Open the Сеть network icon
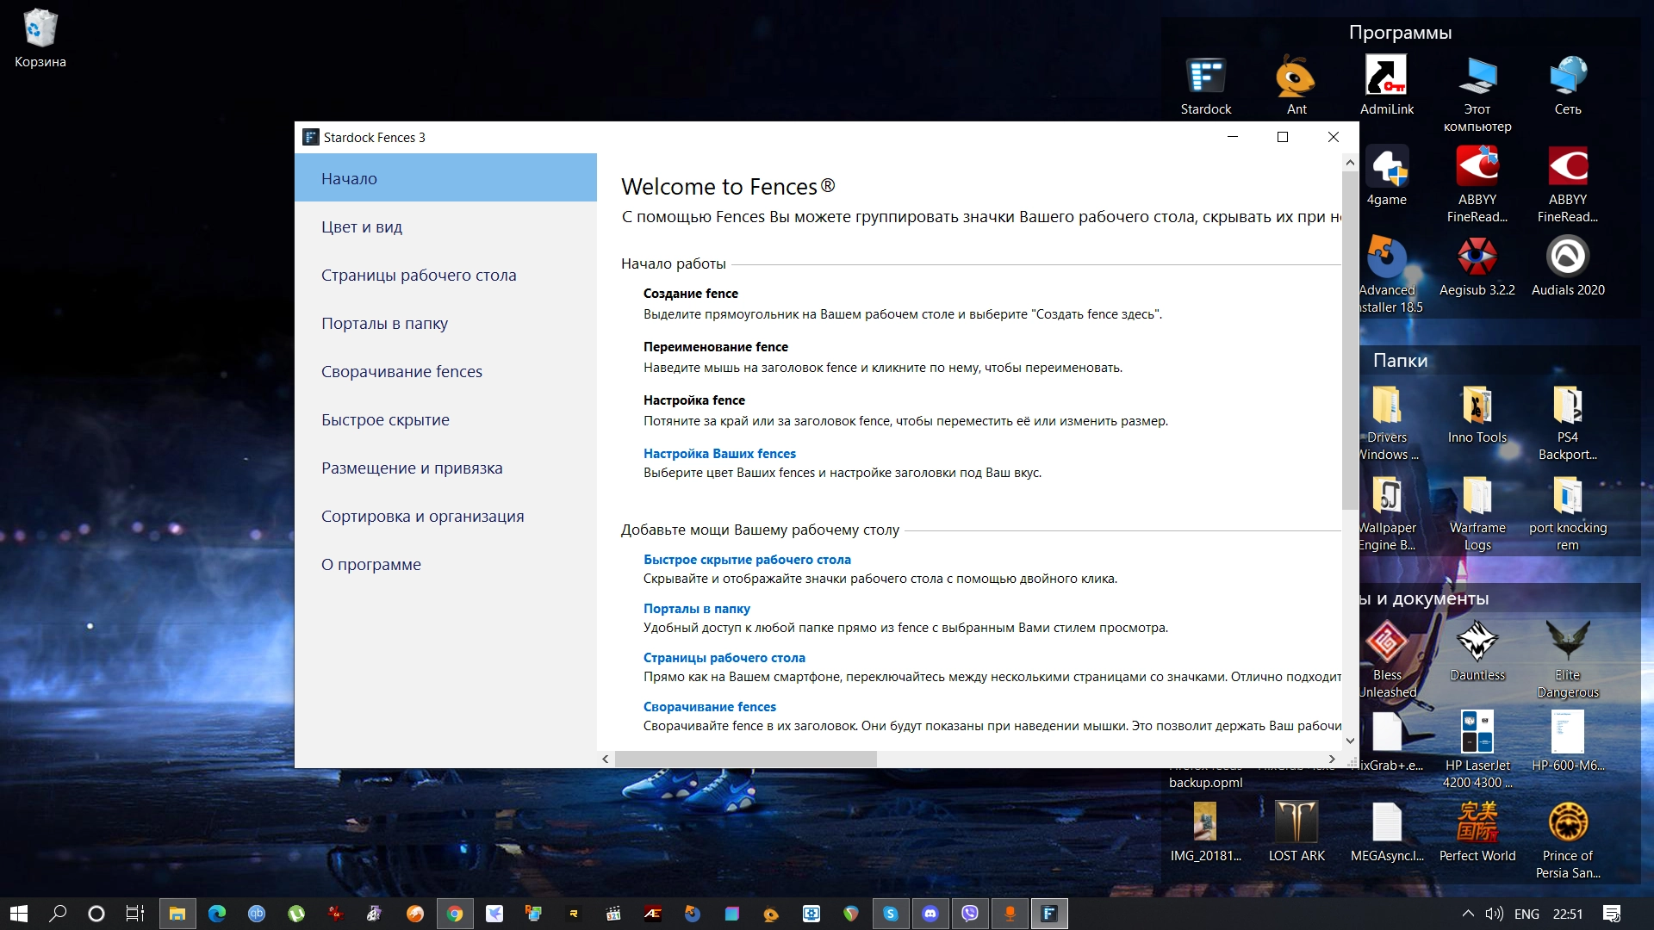 tap(1568, 85)
